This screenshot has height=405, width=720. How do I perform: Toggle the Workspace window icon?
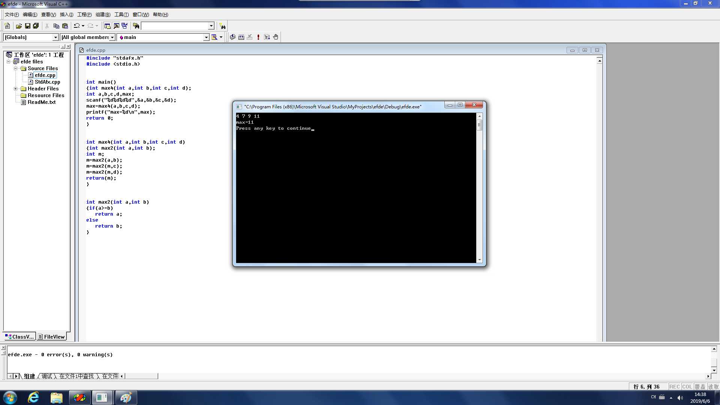108,26
